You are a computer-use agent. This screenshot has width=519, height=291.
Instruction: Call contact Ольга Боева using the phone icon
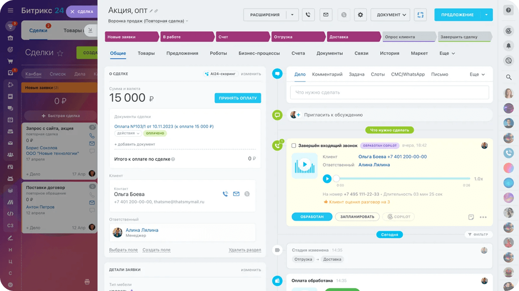pyautogui.click(x=225, y=194)
